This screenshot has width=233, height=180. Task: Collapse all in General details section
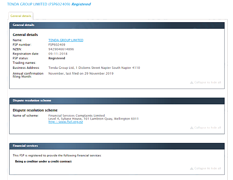205,82
